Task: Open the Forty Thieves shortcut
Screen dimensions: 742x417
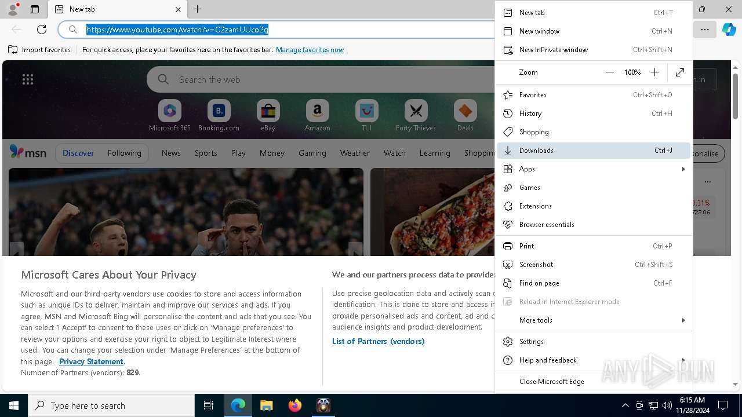Action: 416,116
